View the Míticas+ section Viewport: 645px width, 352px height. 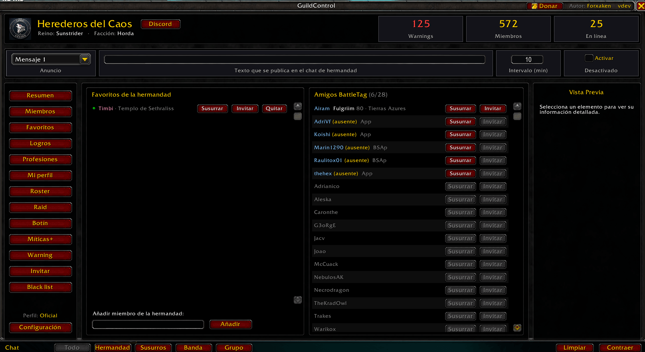(40, 239)
